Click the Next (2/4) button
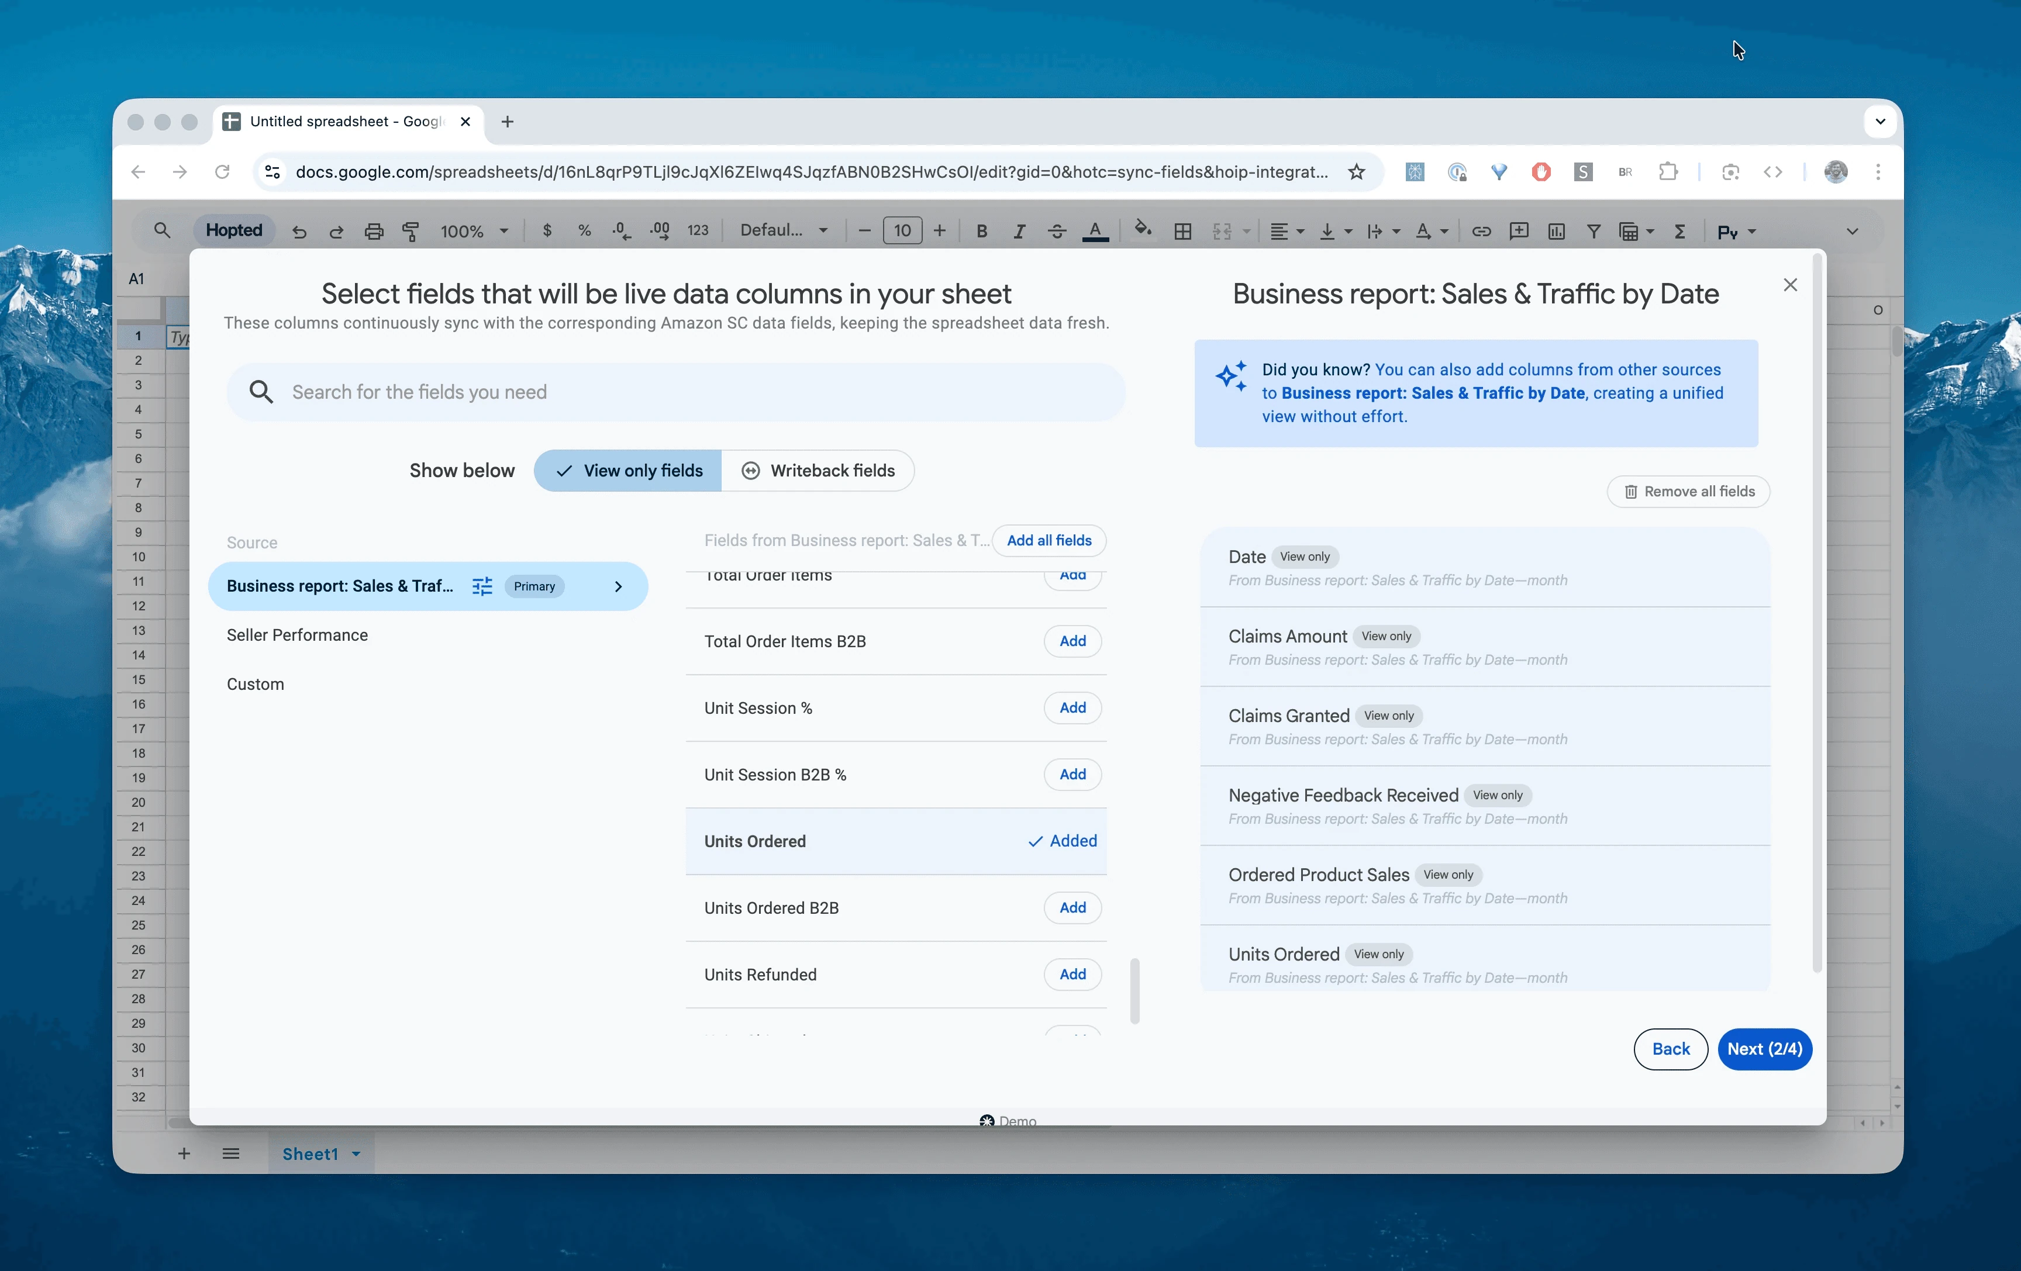The width and height of the screenshot is (2021, 1271). [1764, 1049]
